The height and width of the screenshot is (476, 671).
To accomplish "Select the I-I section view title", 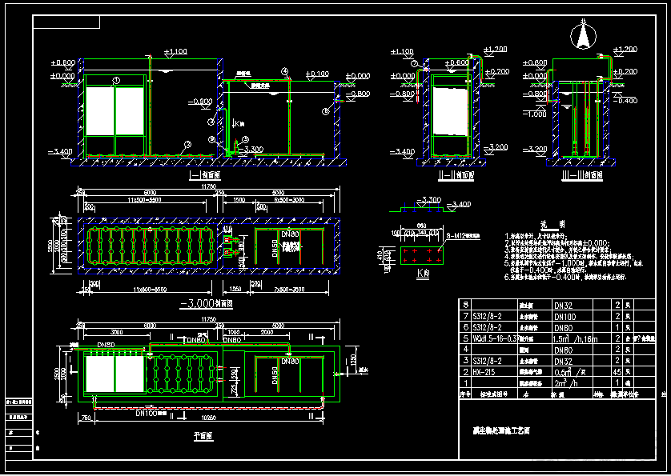I will click(205, 176).
